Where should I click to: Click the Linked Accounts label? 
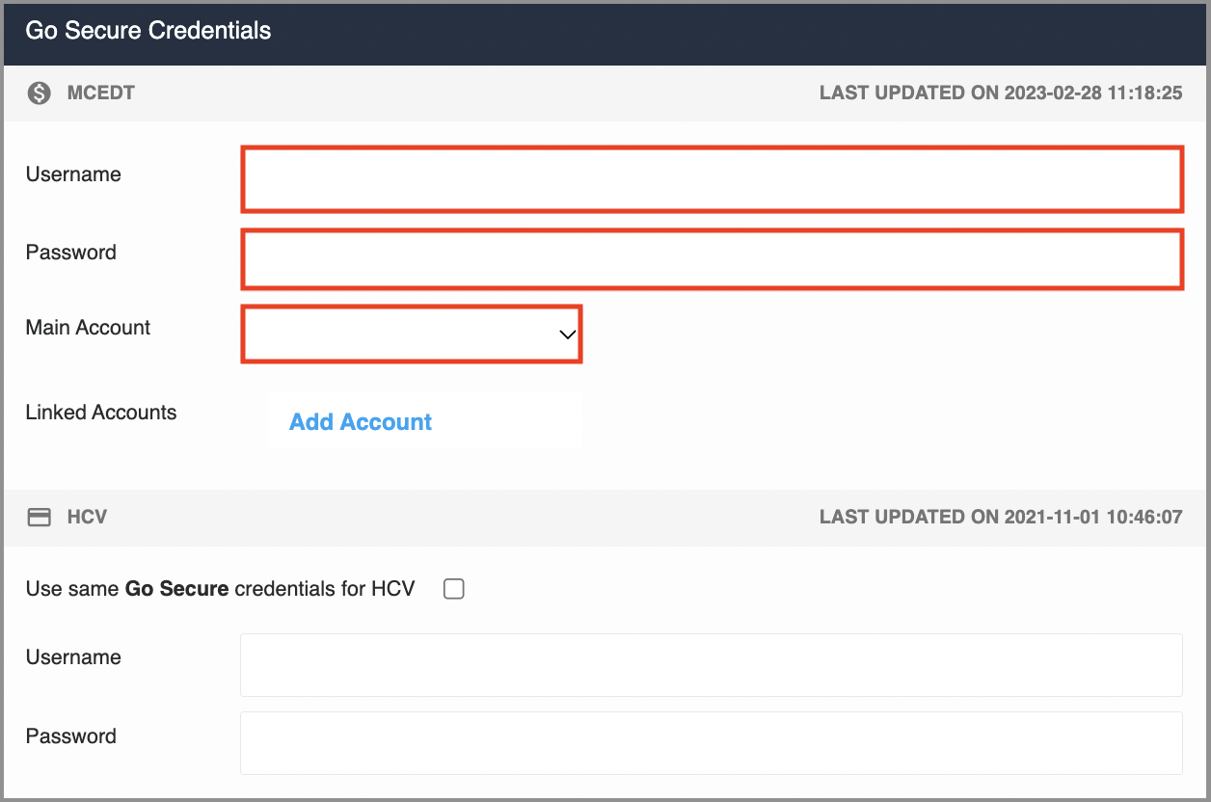tap(101, 413)
